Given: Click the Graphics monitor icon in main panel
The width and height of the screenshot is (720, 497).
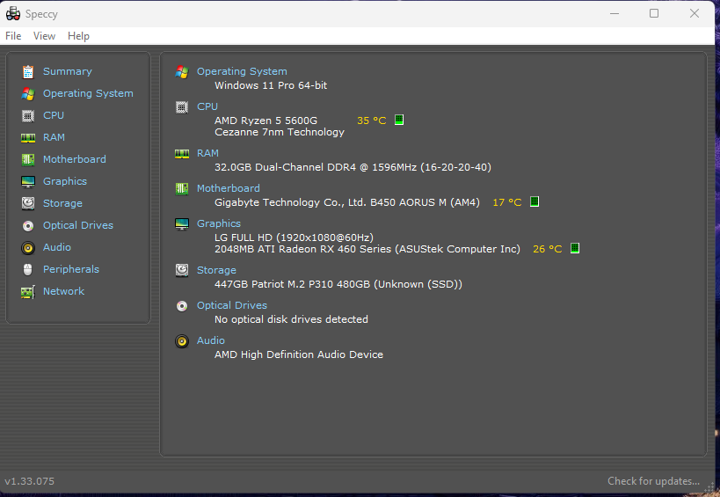Looking at the screenshot, I should [x=182, y=223].
